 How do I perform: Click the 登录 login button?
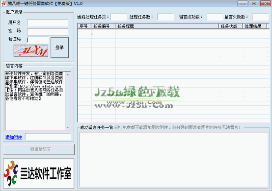[x=60, y=48]
